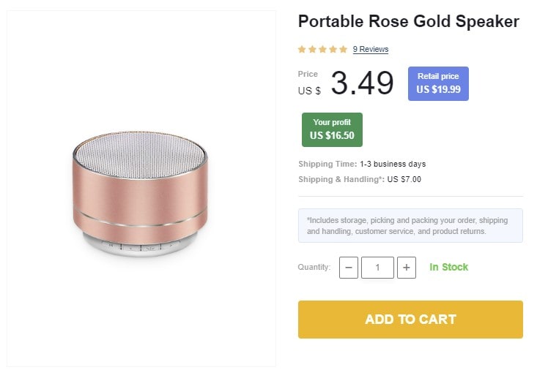Click the green Your profit badge

(x=332, y=129)
